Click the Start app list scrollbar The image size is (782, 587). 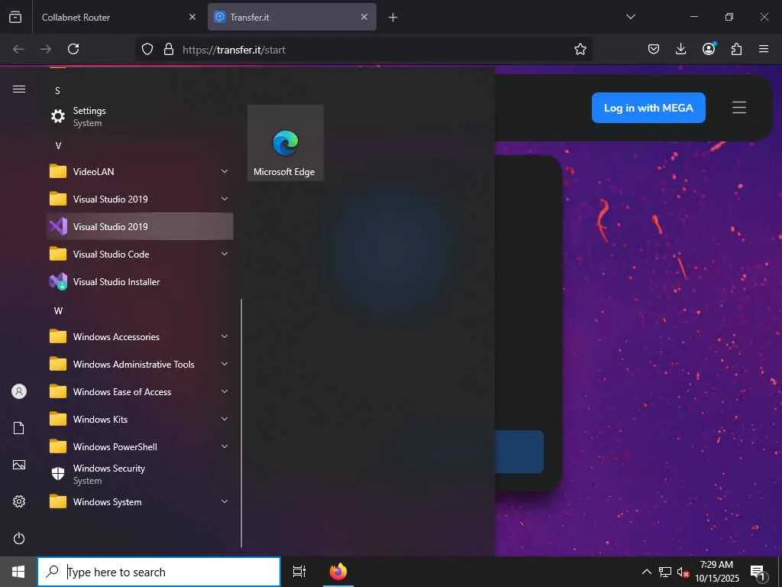pos(241,423)
